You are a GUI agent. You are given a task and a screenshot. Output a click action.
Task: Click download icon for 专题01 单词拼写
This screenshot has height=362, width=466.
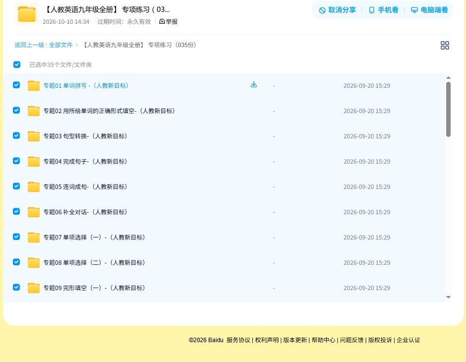[x=253, y=85]
